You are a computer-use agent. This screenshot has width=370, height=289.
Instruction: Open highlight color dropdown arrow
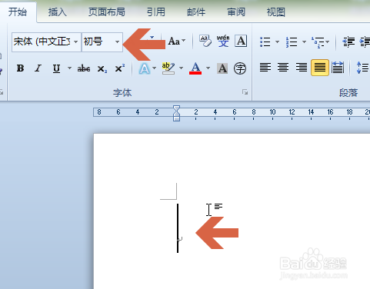[x=182, y=68]
